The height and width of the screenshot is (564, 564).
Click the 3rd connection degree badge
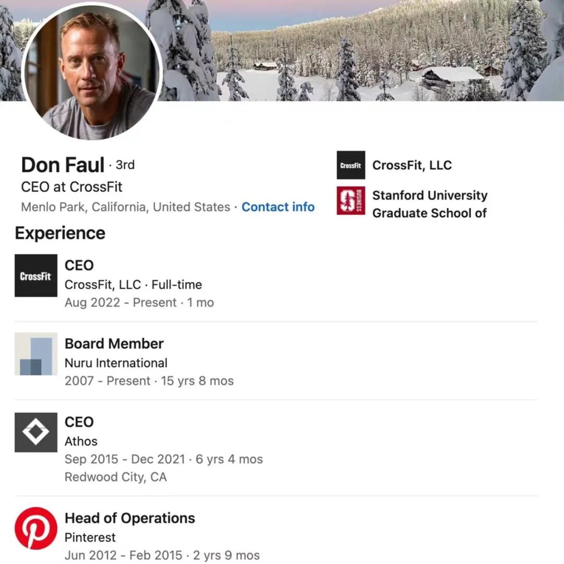(125, 164)
